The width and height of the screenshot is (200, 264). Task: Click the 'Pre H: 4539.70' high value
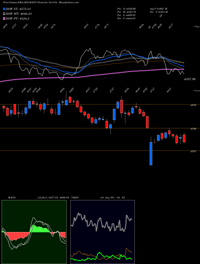(126, 12)
